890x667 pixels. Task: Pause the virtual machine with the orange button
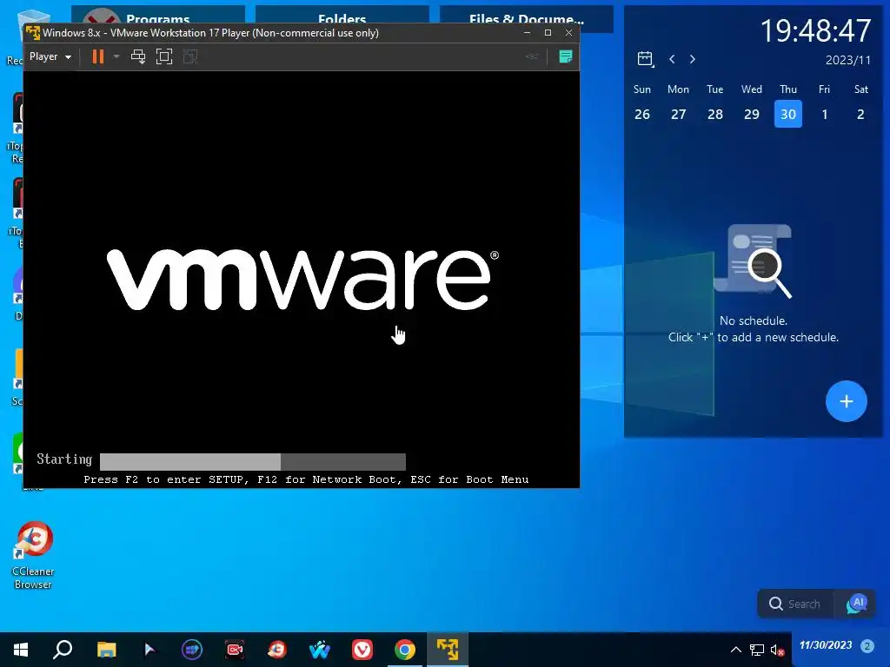point(98,56)
